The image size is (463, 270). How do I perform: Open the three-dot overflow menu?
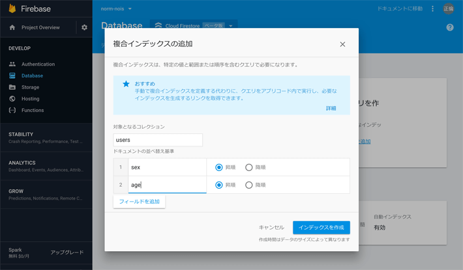[x=432, y=9]
